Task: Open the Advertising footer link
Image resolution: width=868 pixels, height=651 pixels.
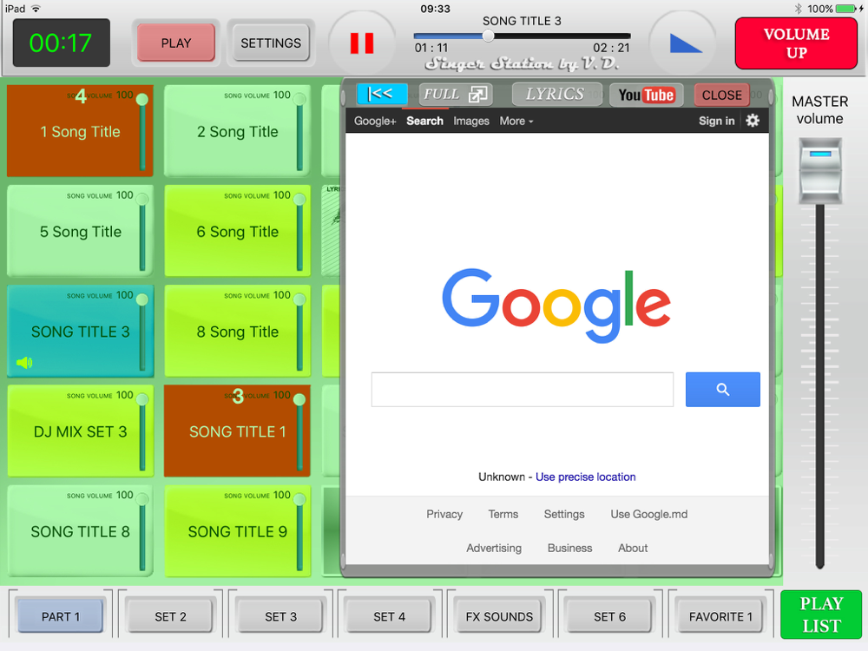Action: tap(493, 548)
